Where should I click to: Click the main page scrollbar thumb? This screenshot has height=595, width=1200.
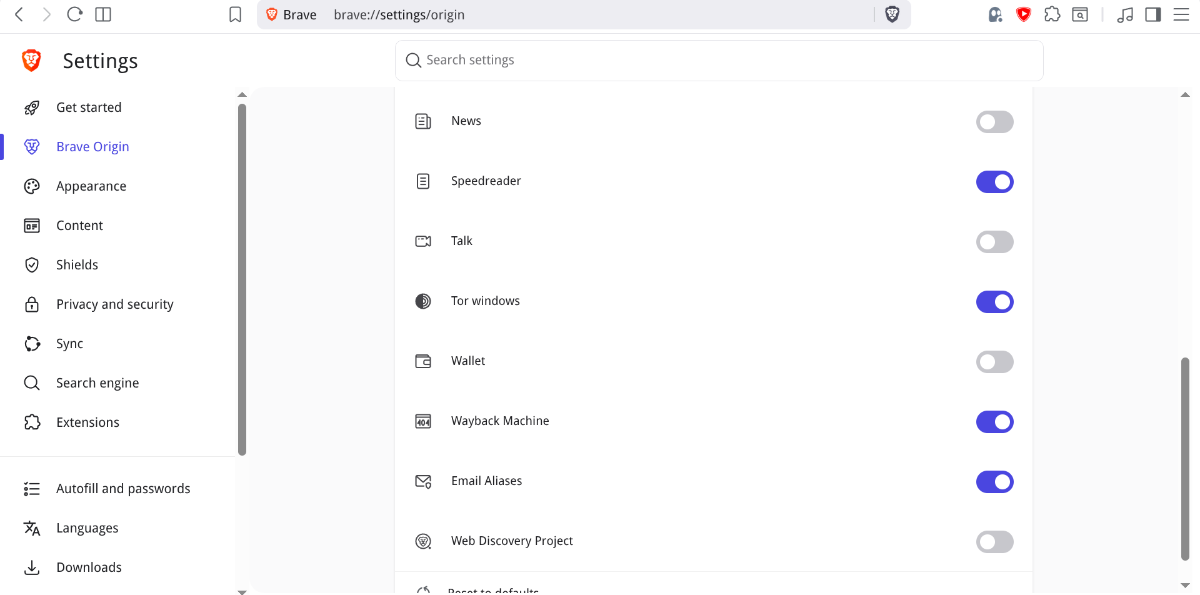(x=1185, y=459)
